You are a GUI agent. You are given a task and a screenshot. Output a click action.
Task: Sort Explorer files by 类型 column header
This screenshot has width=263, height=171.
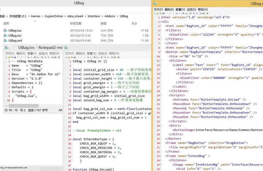coord(103,23)
